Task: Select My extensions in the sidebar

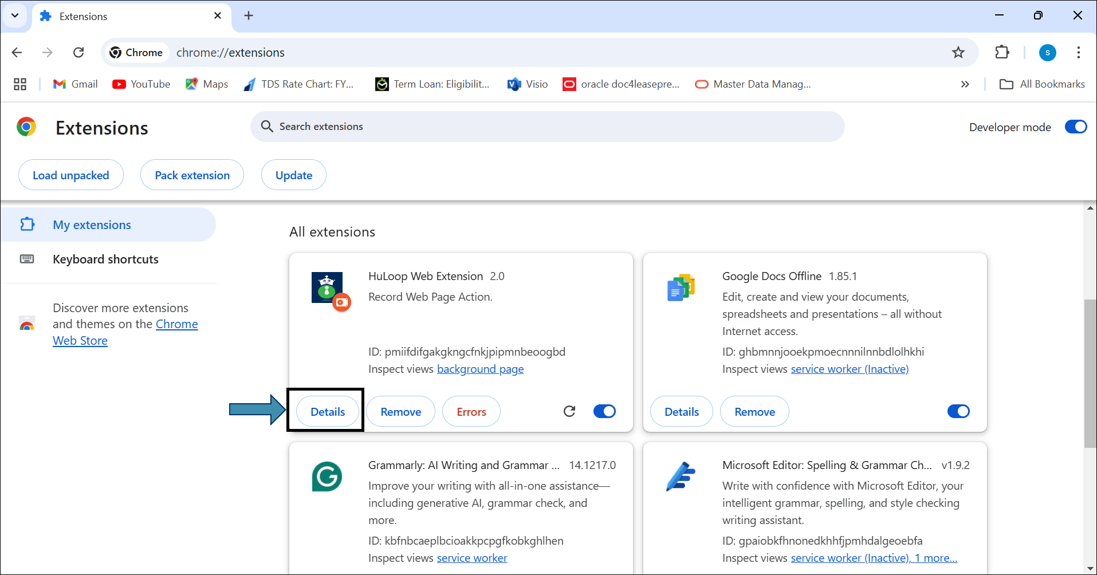Action: tap(92, 225)
